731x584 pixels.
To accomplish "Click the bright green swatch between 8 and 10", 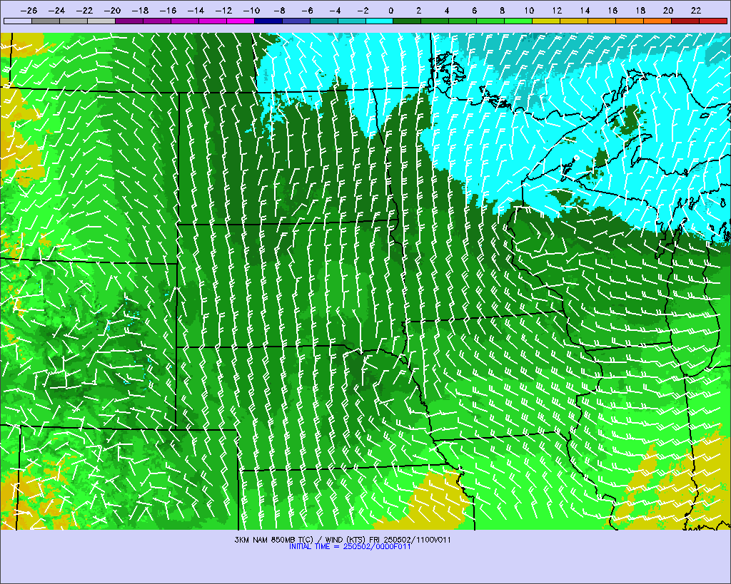I will click(x=519, y=21).
